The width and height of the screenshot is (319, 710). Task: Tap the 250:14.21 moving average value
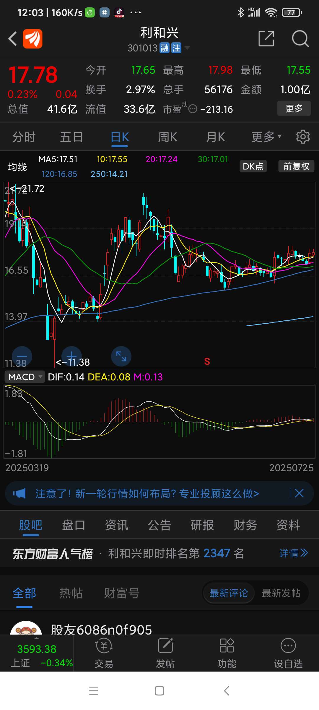click(x=109, y=174)
